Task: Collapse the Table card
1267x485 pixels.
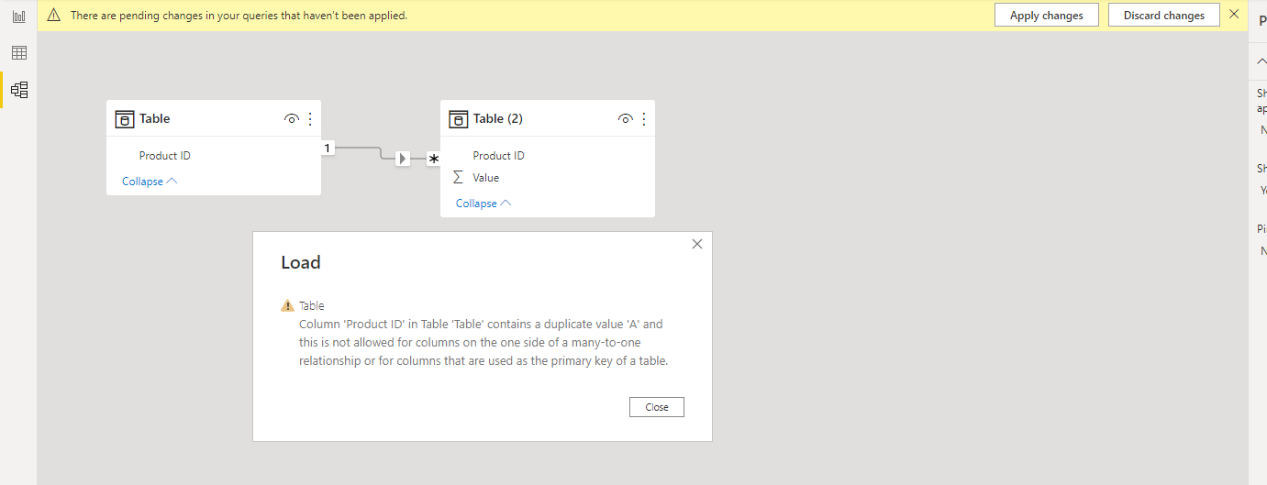Action: pos(150,182)
